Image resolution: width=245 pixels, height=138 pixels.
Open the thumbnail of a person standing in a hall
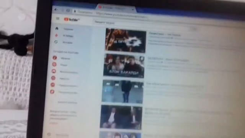click(122, 92)
